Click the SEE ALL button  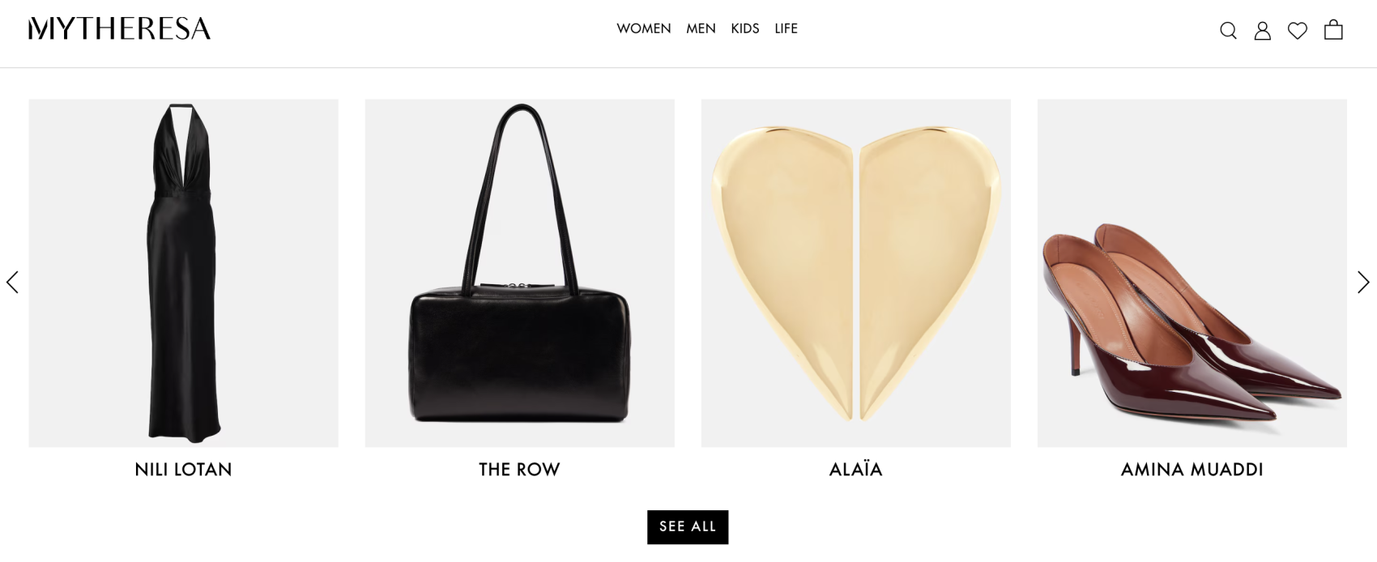point(688,526)
